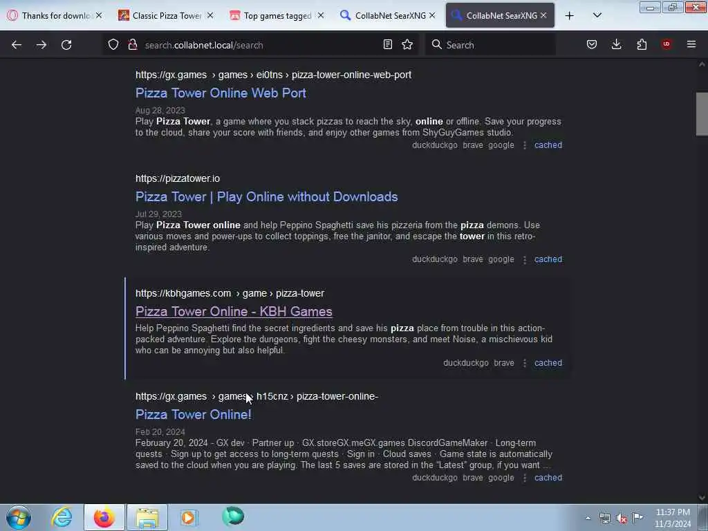This screenshot has width=708, height=531.
Task: Open the muted volume tray icon
Action: (x=622, y=519)
